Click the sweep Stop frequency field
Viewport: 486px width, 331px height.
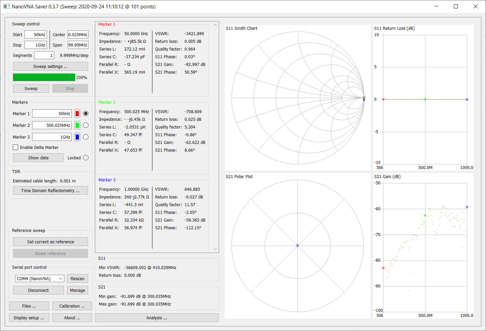coord(36,45)
